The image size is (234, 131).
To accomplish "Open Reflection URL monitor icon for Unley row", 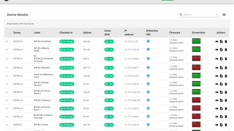I will coord(148,125).
